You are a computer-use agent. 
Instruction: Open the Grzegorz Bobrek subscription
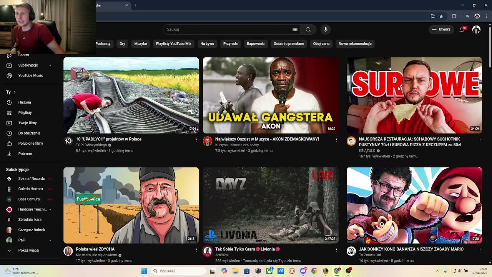pyautogui.click(x=29, y=230)
